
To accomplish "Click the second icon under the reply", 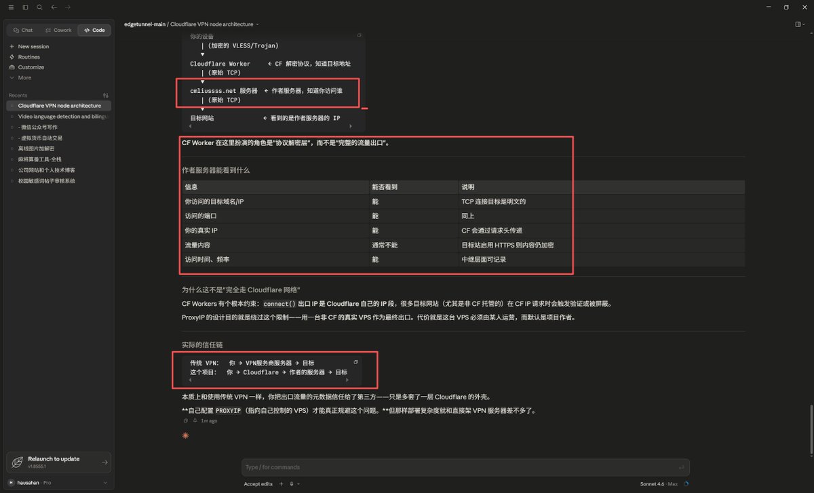I will tap(195, 420).
